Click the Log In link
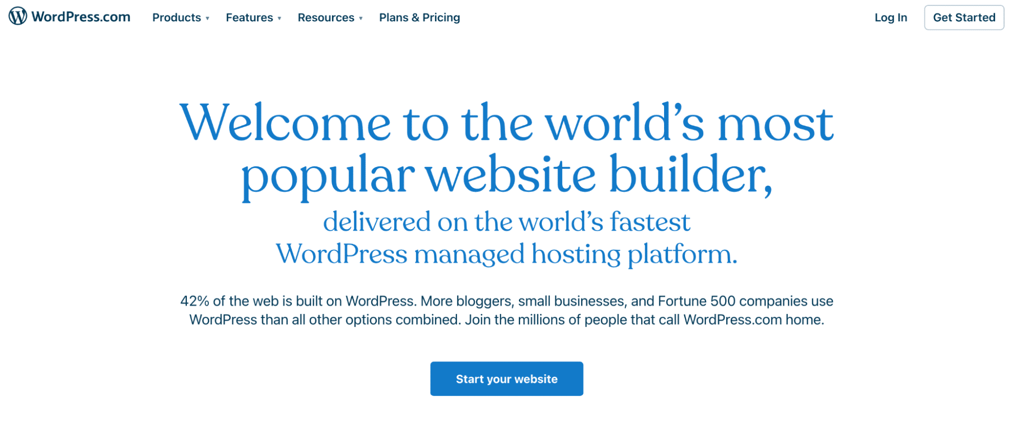Viewport: 1018px width, 423px height. (x=891, y=17)
